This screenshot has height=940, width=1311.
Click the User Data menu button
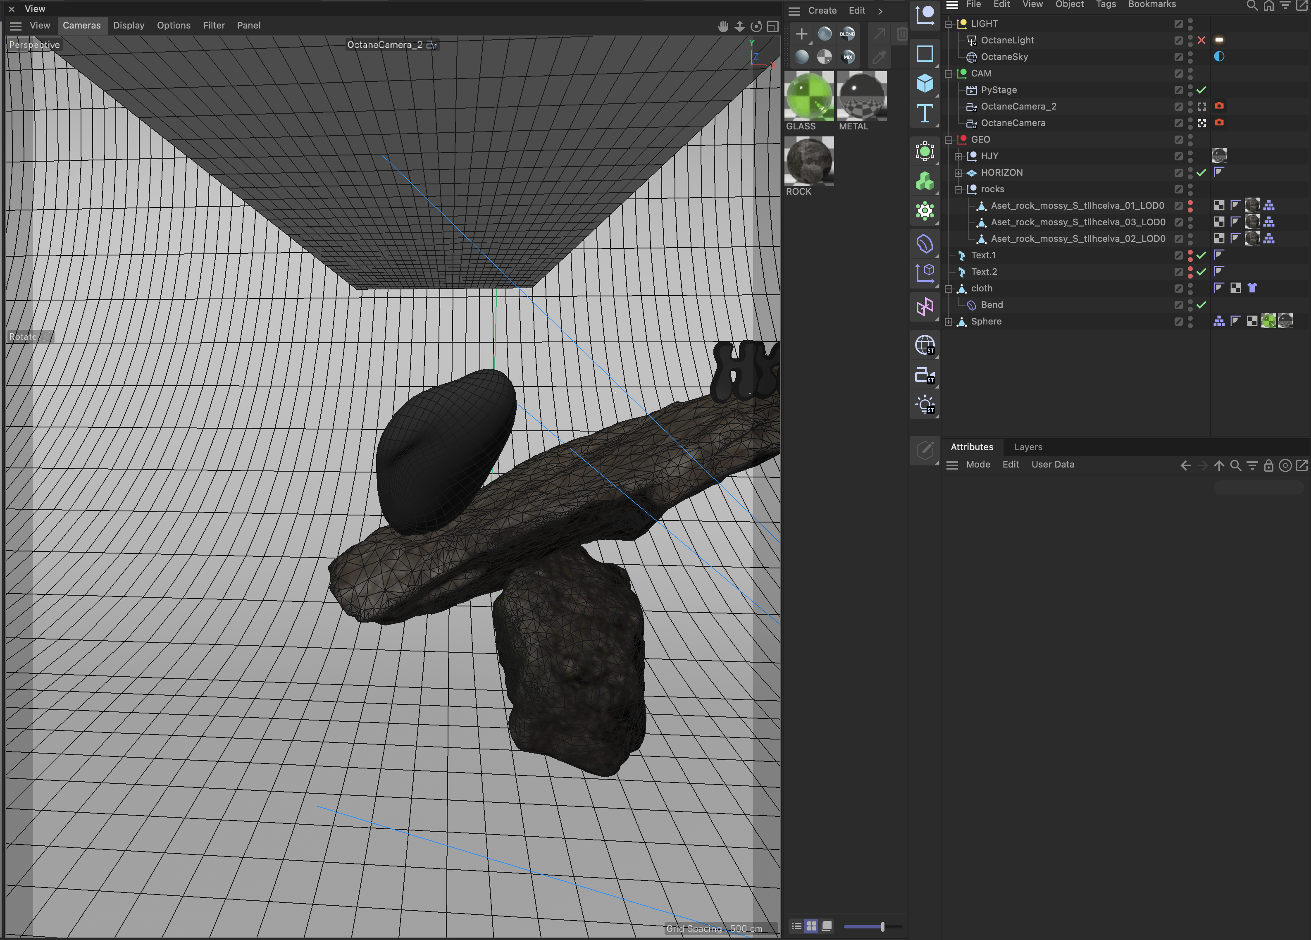click(1053, 464)
